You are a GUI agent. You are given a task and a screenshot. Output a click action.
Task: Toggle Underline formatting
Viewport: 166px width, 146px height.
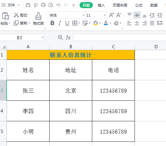67,23
